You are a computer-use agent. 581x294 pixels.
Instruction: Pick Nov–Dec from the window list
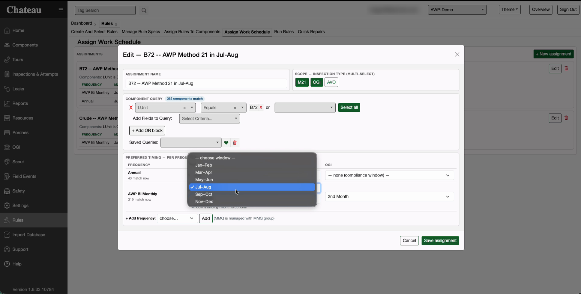(x=252, y=202)
